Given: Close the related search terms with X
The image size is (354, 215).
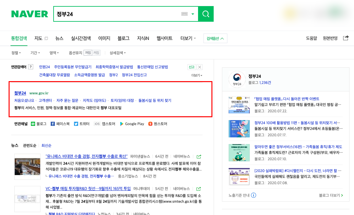Looking at the screenshot, I should tap(200, 67).
